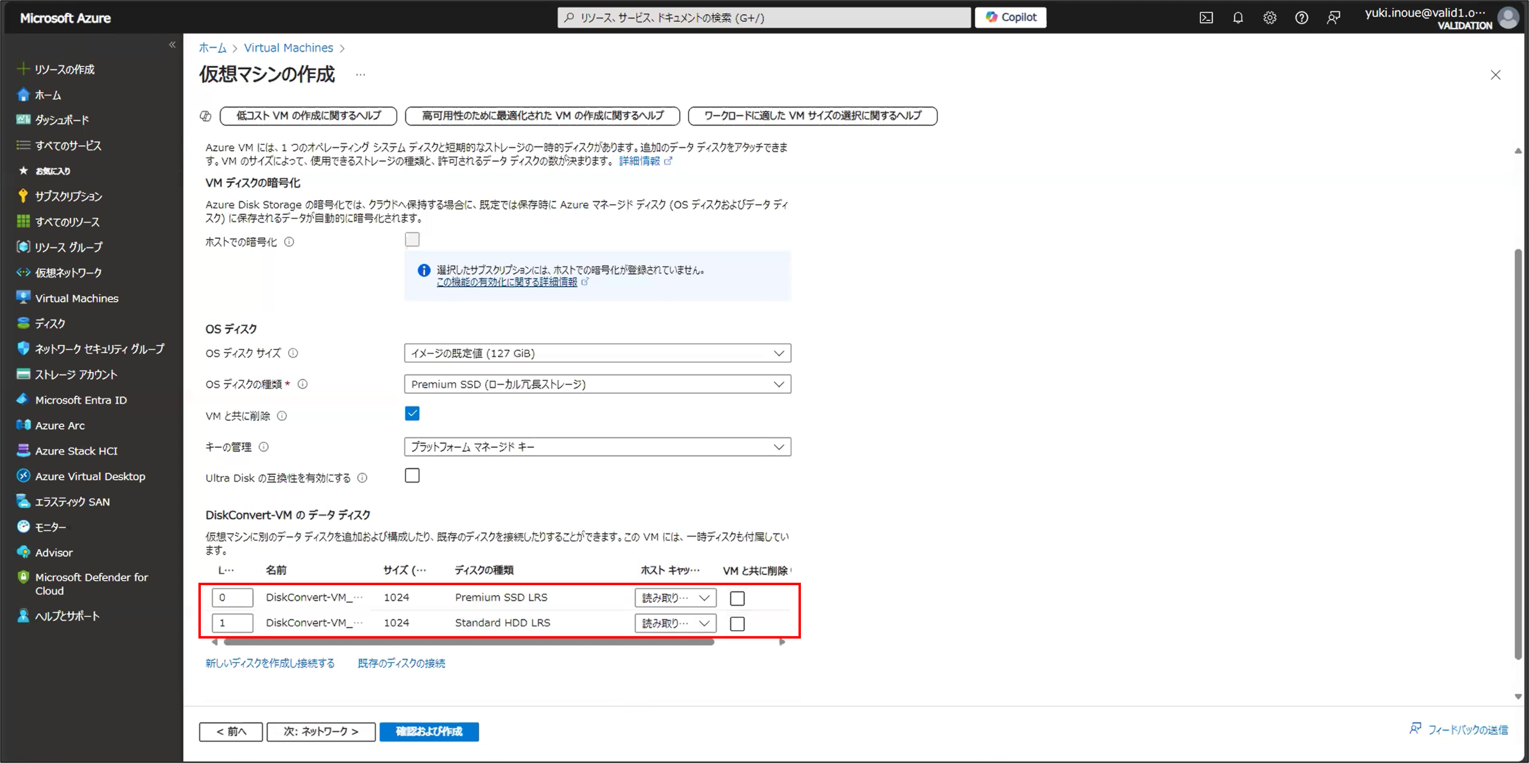Open ストレージ アカウント in sidebar
This screenshot has width=1529, height=763.
coord(76,374)
